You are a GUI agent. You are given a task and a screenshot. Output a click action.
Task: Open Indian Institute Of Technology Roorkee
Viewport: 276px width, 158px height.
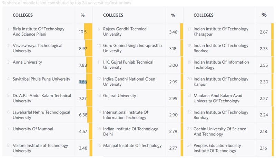point(221,48)
